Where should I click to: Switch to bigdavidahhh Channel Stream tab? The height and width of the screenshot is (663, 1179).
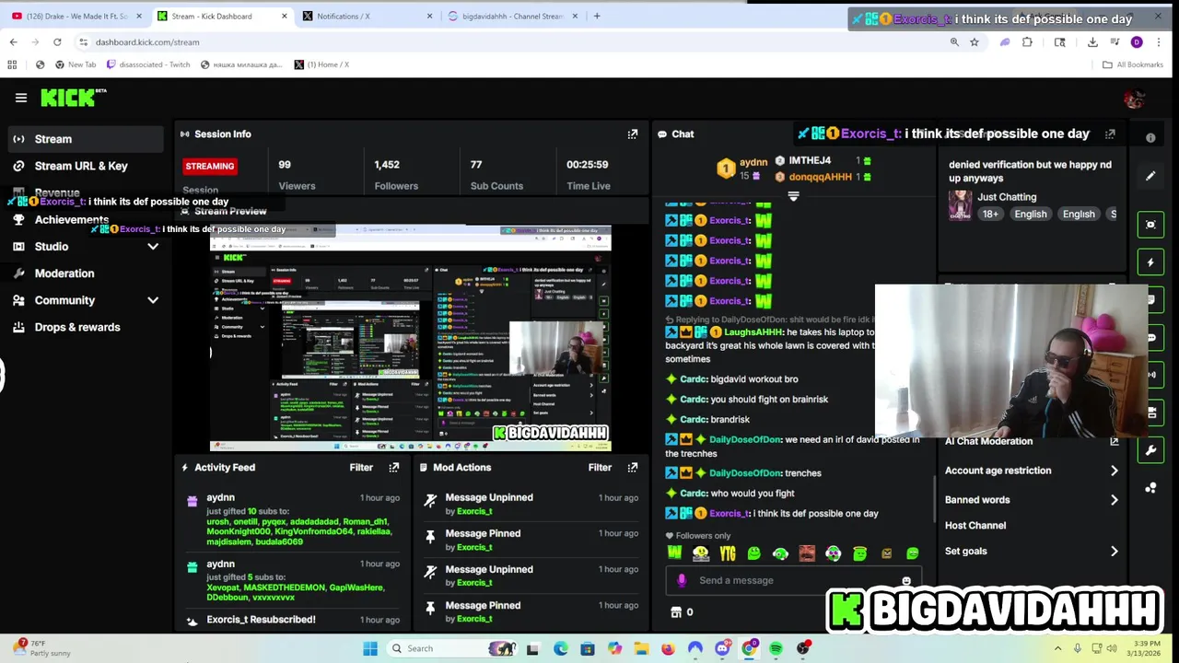click(x=512, y=16)
